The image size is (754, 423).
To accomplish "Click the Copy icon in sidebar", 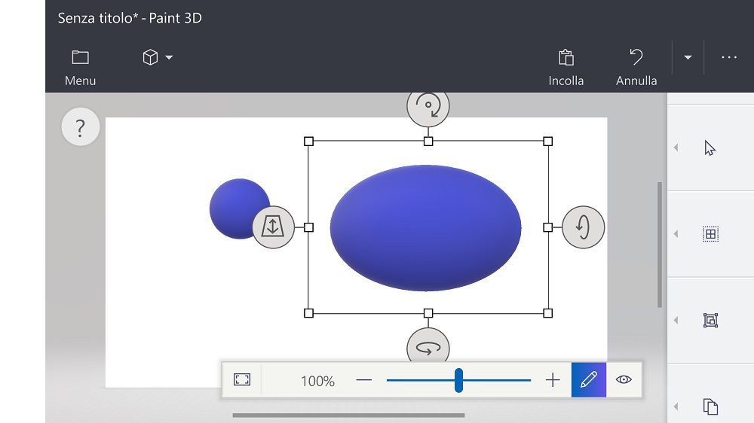I will tap(710, 406).
